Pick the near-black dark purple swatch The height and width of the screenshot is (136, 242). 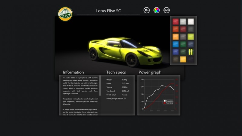191,59
